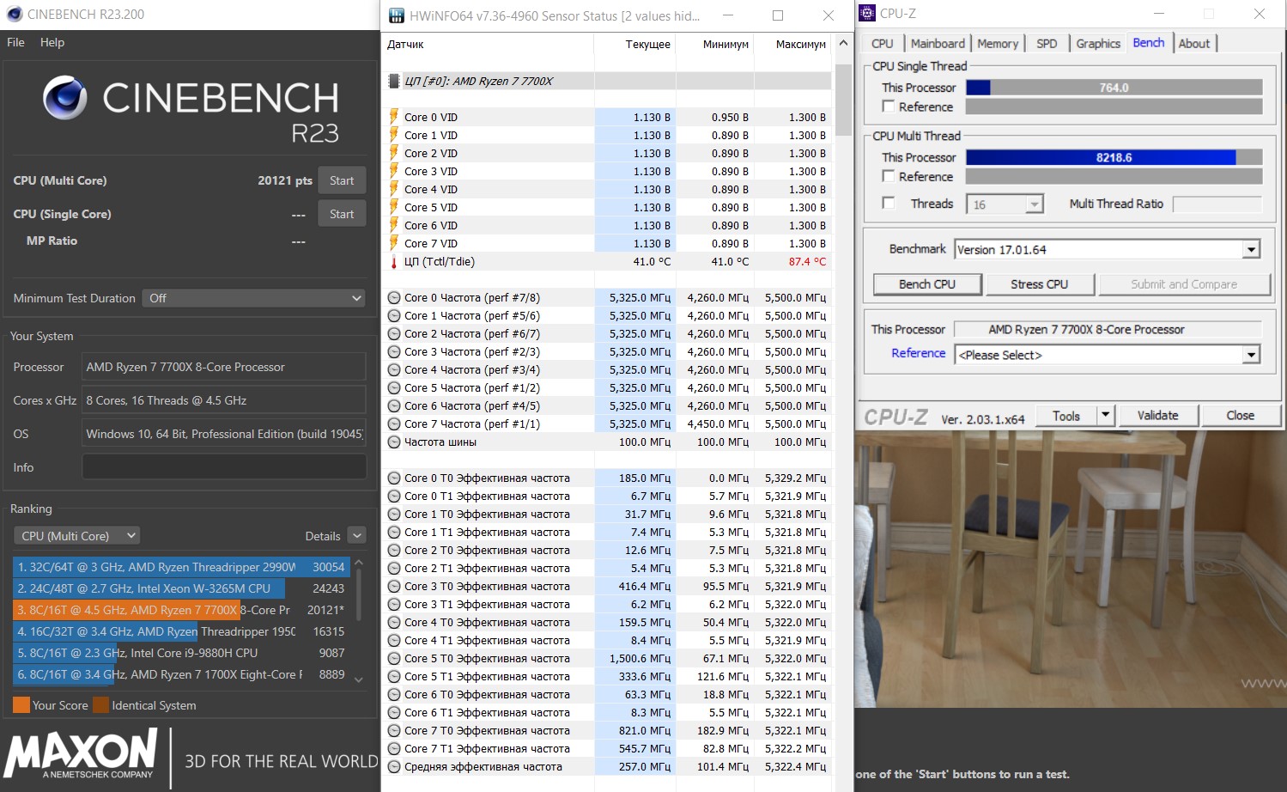Image resolution: width=1287 pixels, height=792 pixels.
Task: Click the lightning icon beside Core 7 VID
Action: (394, 243)
